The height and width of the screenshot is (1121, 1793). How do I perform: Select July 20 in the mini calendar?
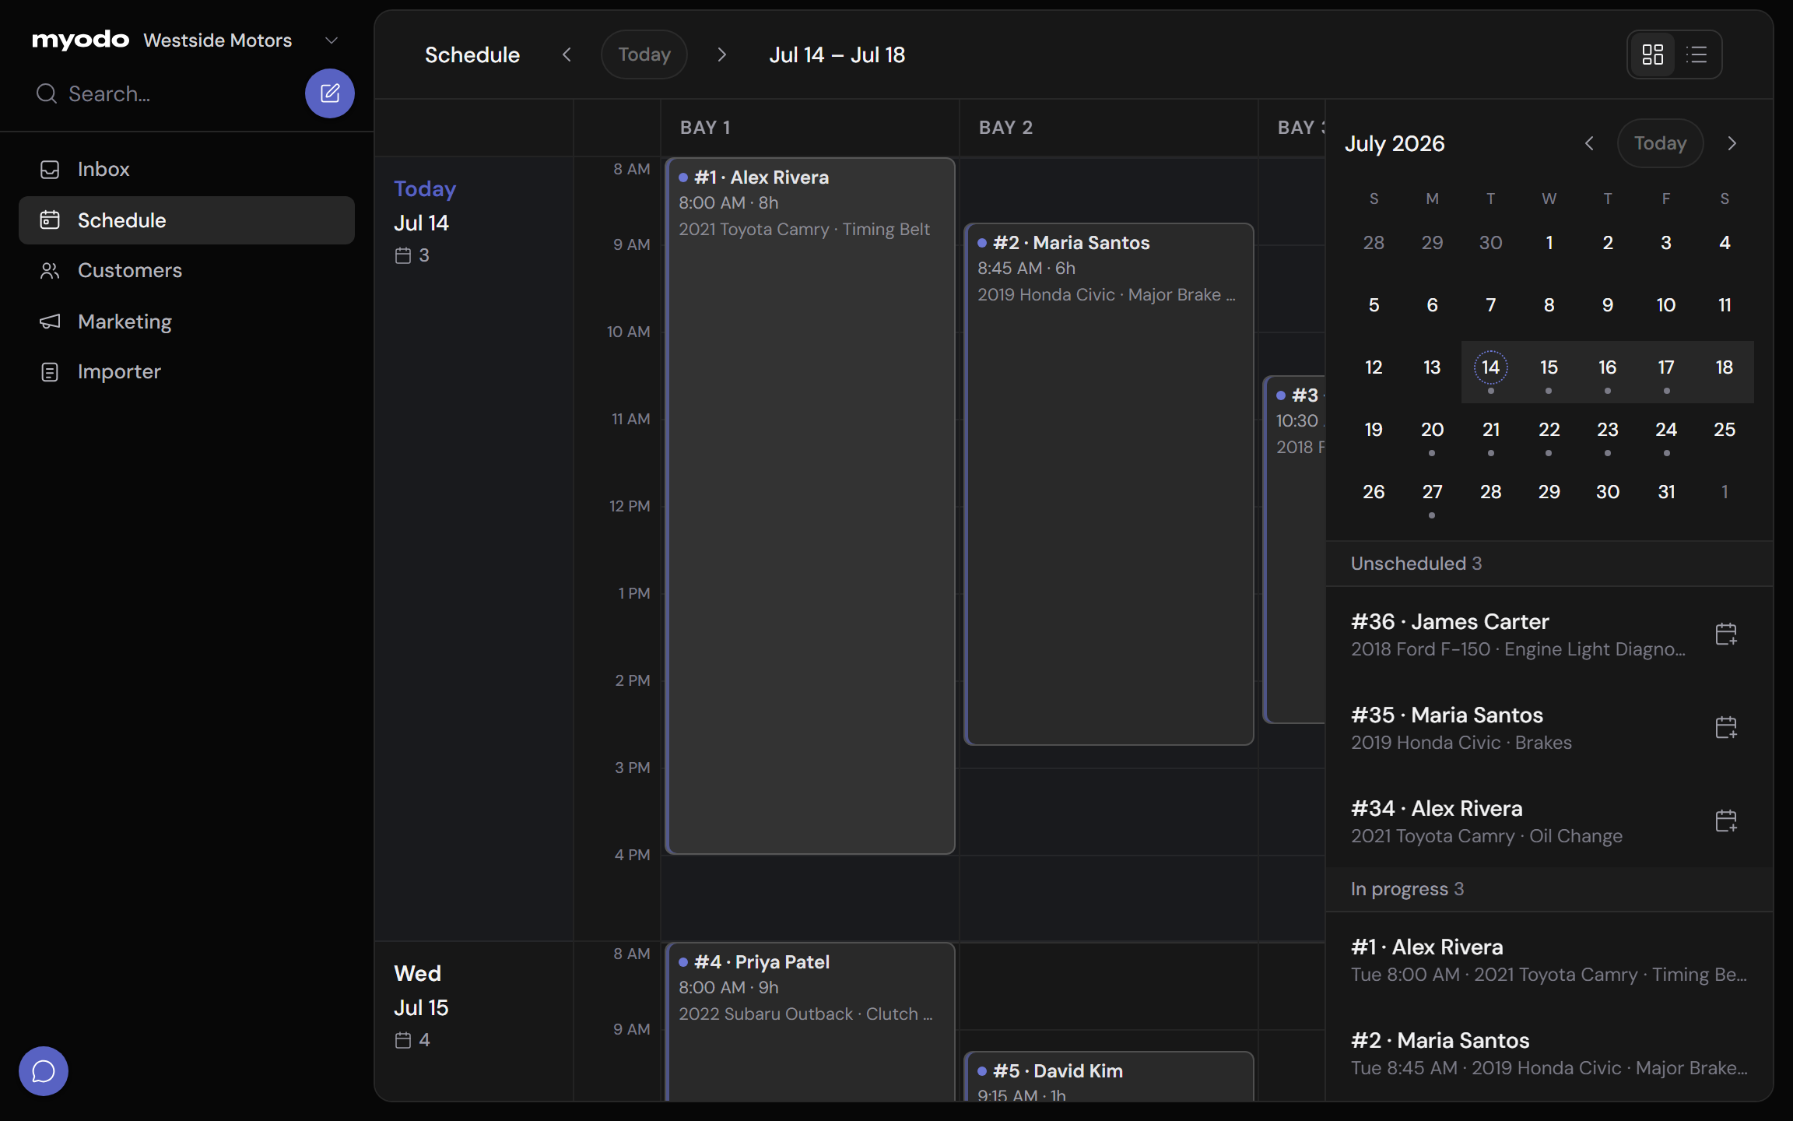(x=1432, y=430)
